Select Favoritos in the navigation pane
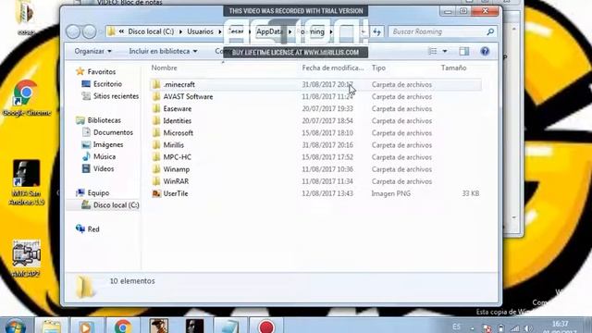 101,72
